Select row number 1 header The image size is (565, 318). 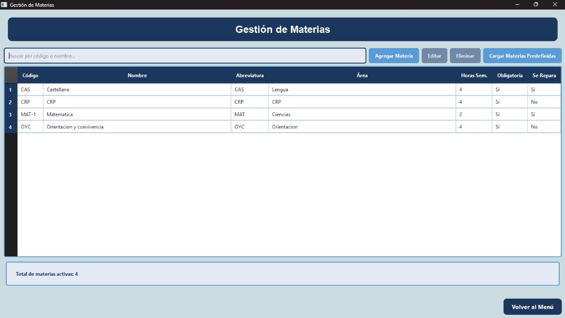coord(10,90)
